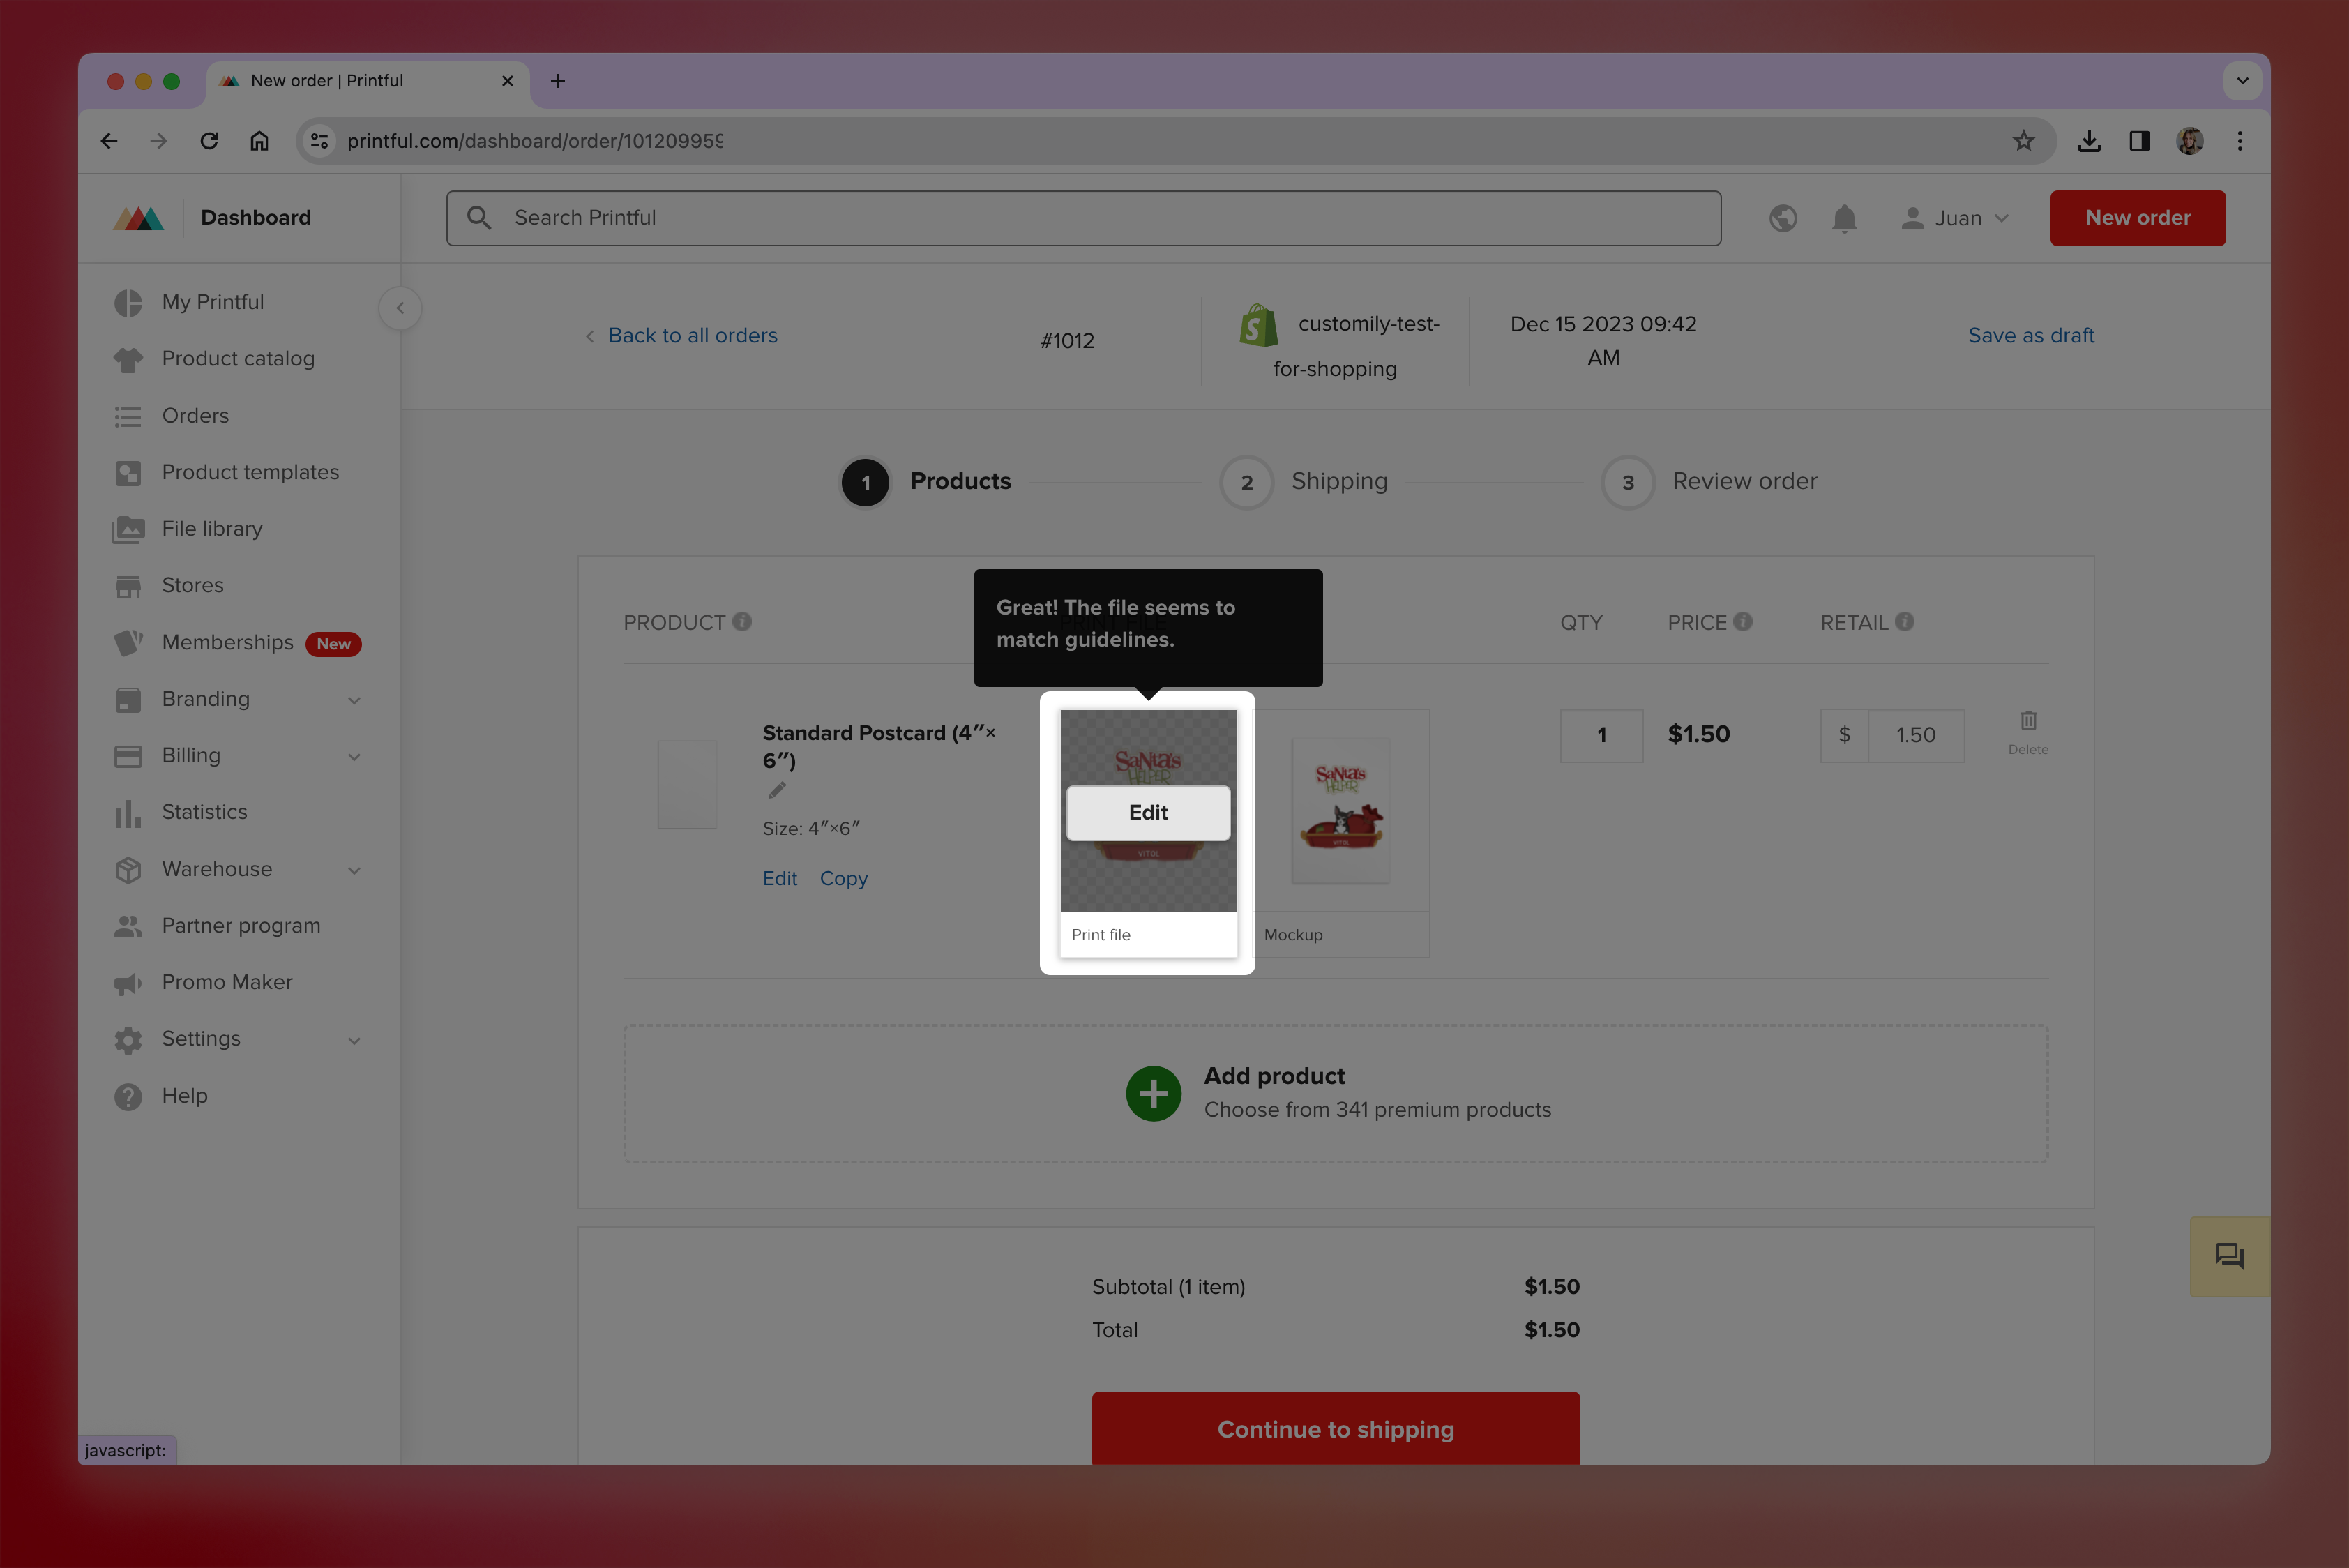This screenshot has height=1568, width=2349.
Task: Collapse the sidebar with arrow button
Action: point(400,308)
